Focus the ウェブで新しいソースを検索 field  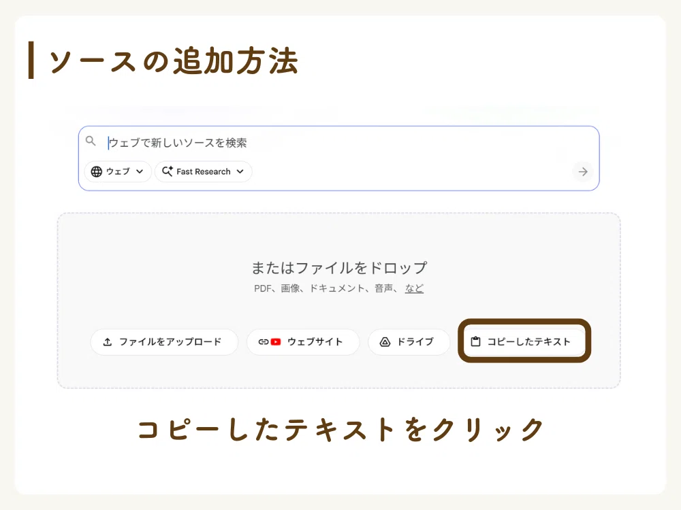(x=338, y=143)
